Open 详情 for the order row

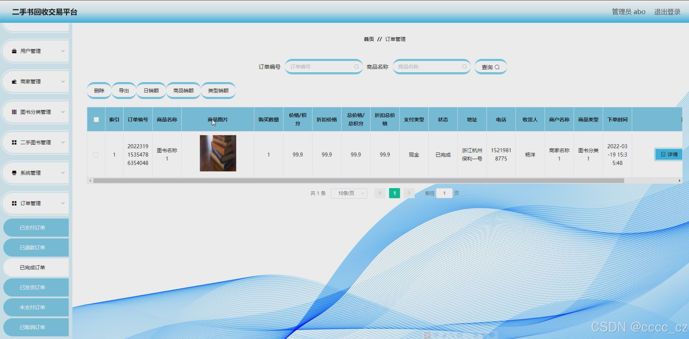pos(669,154)
